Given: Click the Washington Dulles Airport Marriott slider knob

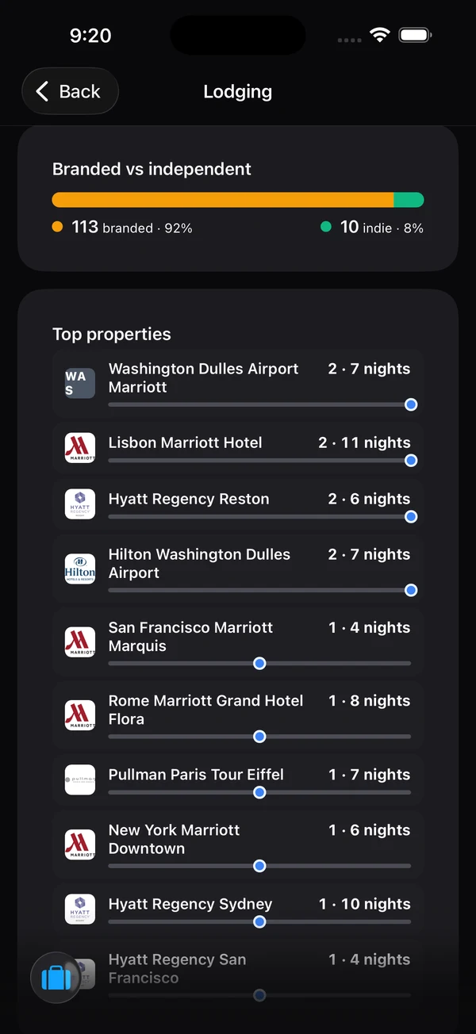Looking at the screenshot, I should point(411,404).
